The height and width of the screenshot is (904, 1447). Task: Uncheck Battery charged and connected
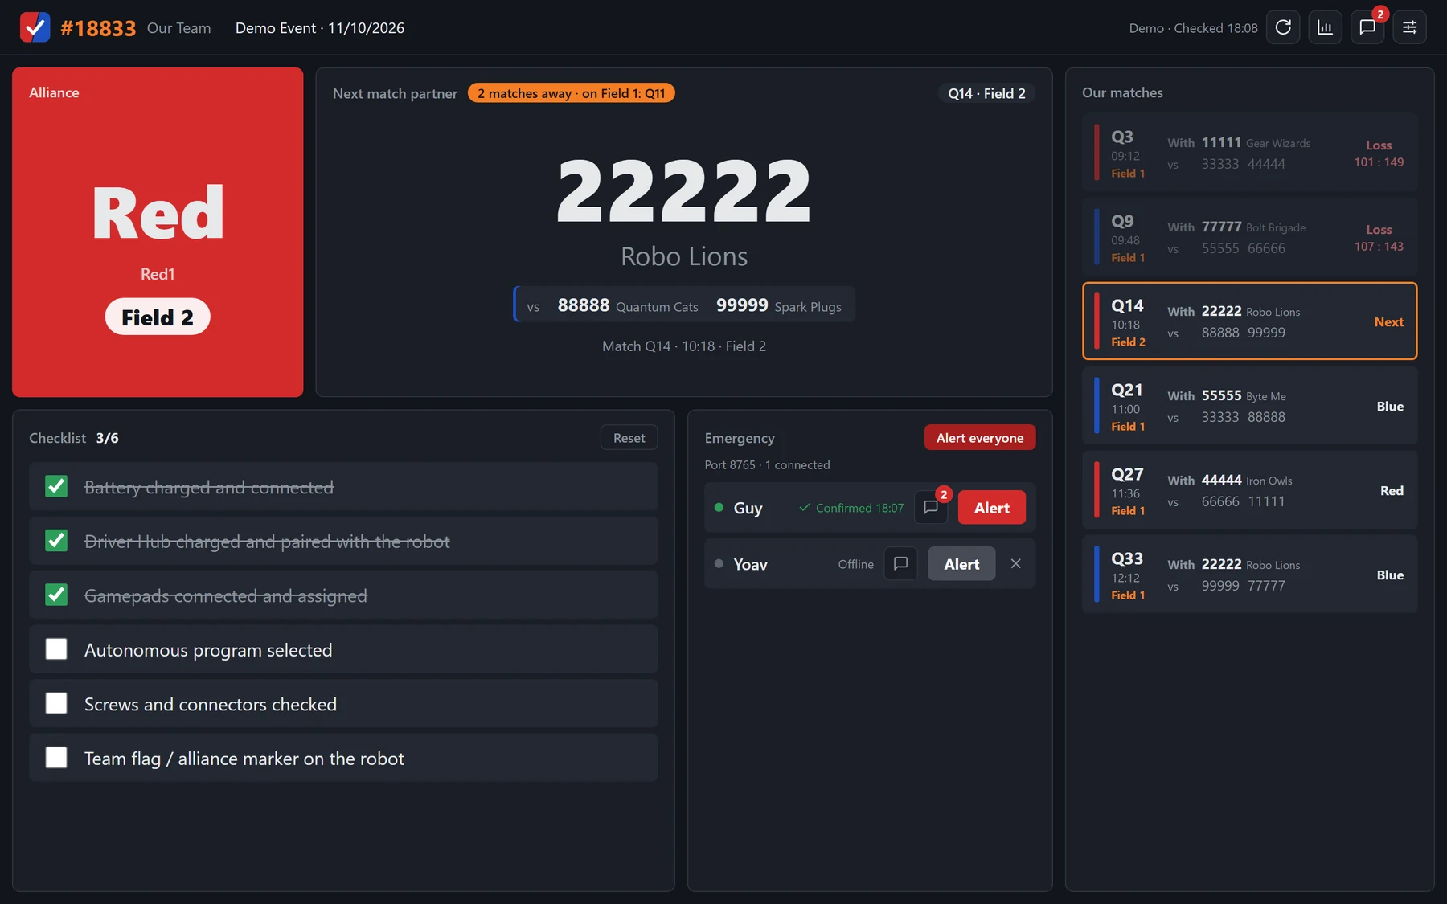(x=56, y=487)
